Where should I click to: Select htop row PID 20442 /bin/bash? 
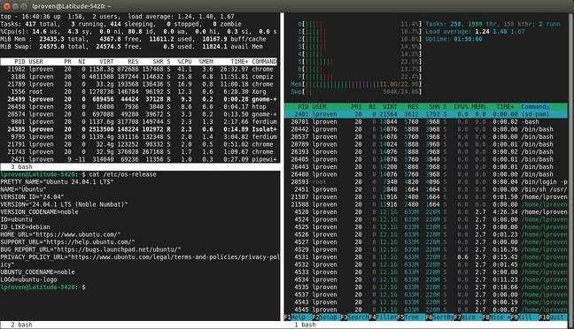tap(426, 129)
